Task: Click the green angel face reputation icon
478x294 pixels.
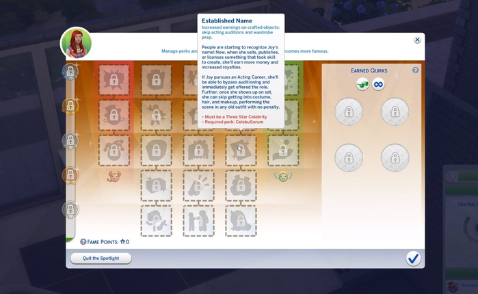Action: 283,176
